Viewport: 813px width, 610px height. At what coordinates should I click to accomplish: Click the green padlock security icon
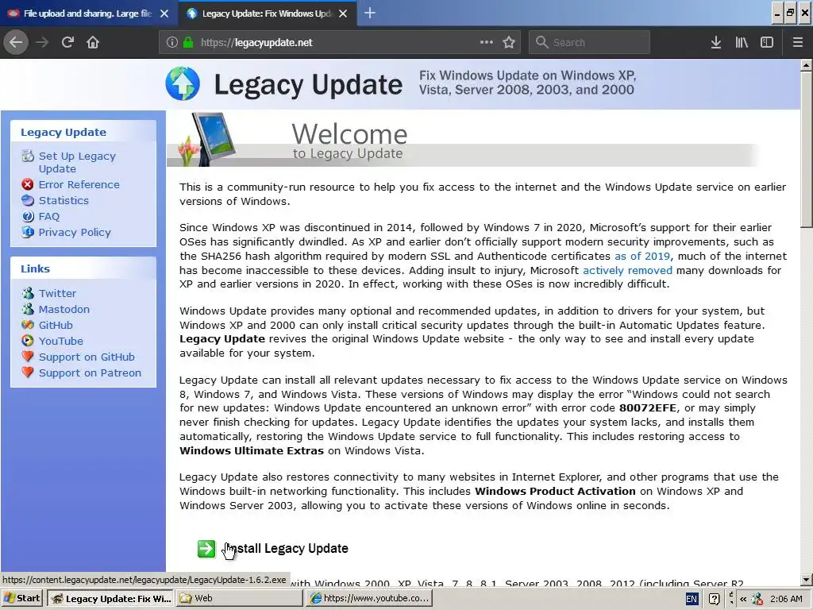(188, 42)
